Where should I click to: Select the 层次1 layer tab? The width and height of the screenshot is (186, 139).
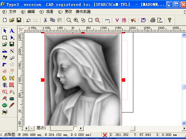click(x=41, y=128)
